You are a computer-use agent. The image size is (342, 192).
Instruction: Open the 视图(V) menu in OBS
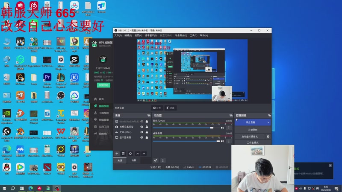[138, 35]
